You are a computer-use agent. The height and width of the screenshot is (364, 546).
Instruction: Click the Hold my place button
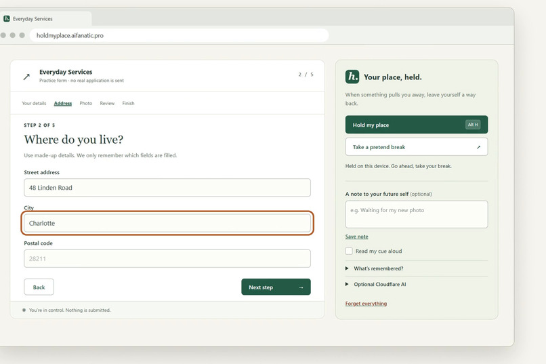tap(417, 125)
